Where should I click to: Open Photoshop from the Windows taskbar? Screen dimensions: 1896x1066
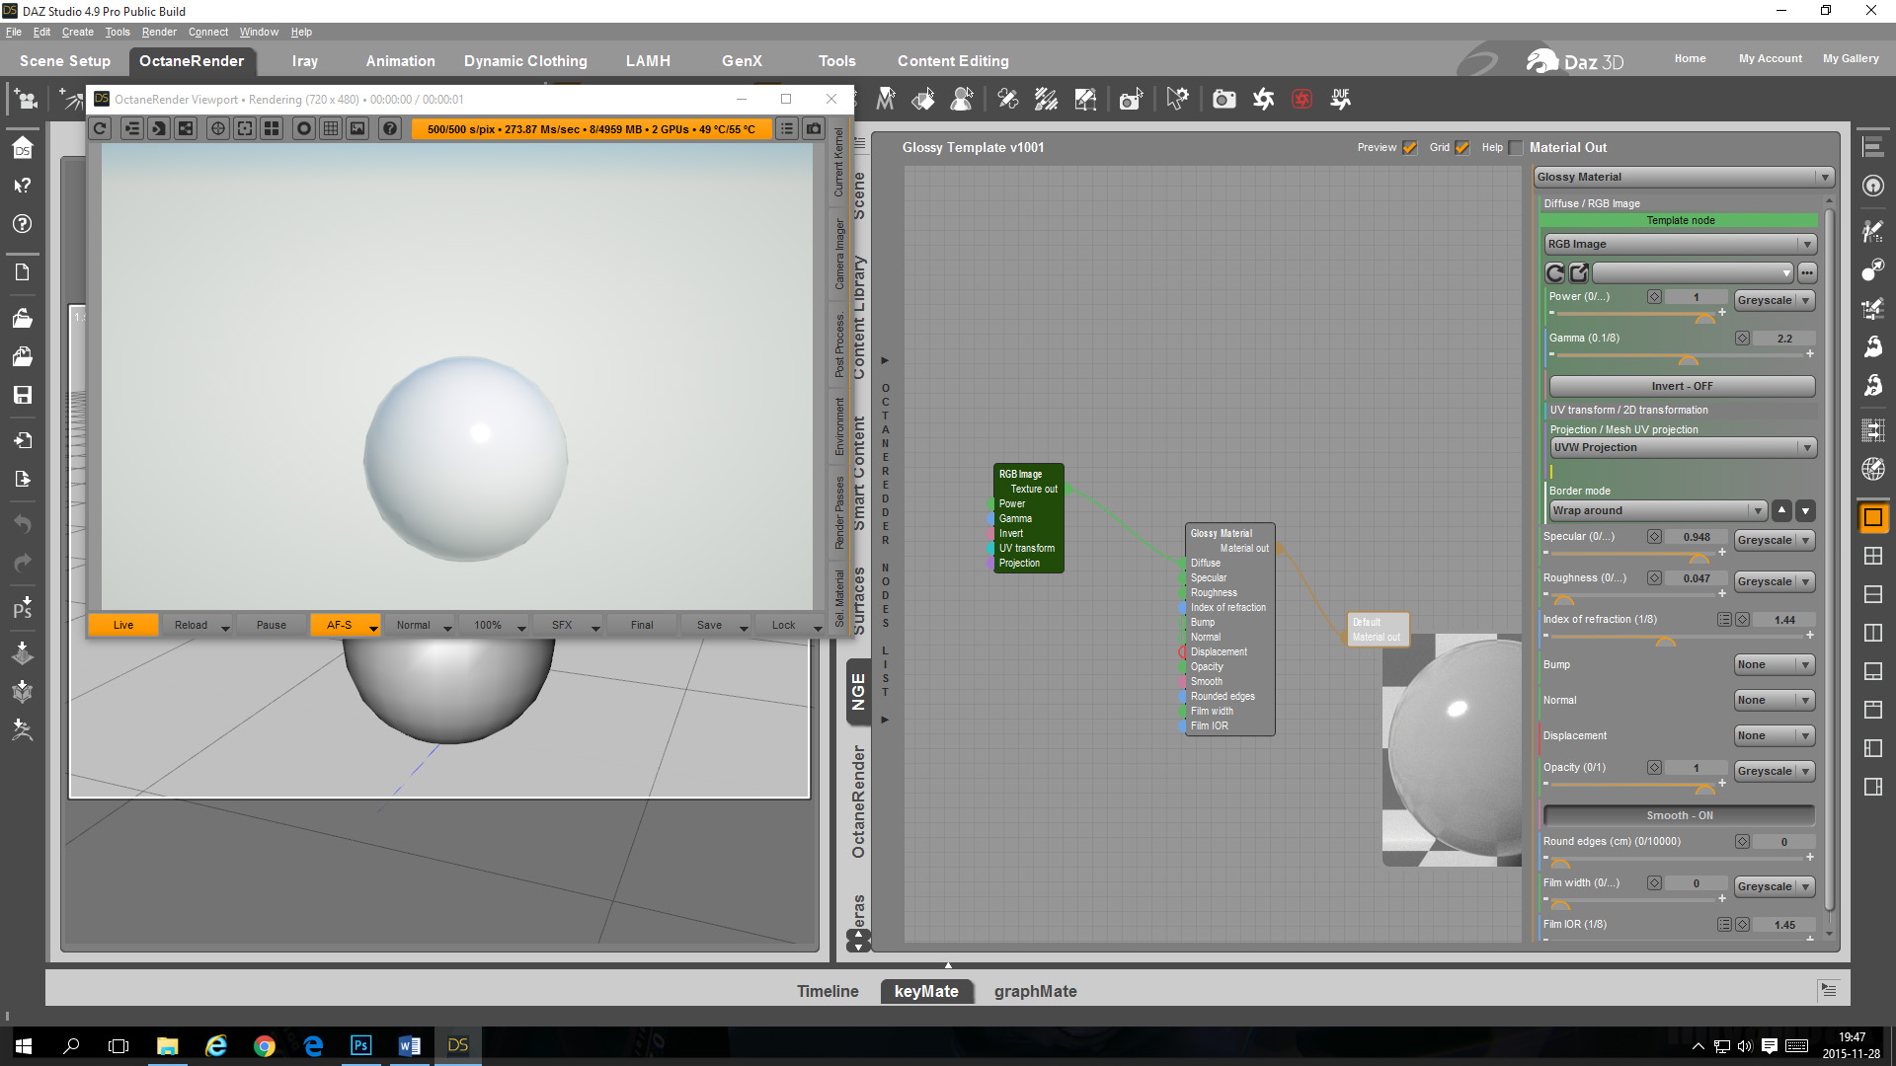360,1045
